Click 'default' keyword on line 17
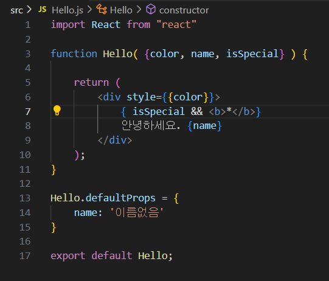The width and height of the screenshot is (329, 281). (x=112, y=255)
